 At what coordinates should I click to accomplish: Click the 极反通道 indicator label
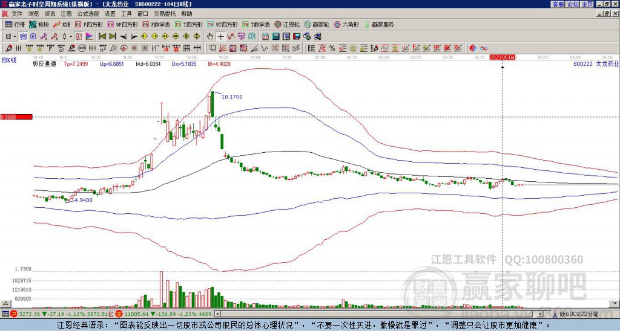[x=44, y=64]
